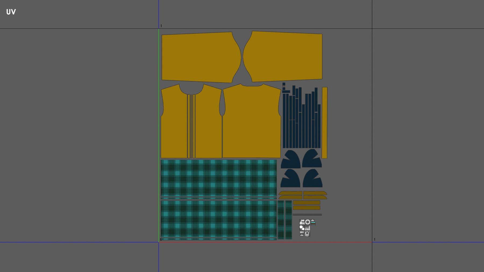Select the upper-right navy curved collar island
This screenshot has width=484, height=272.
pyautogui.click(x=312, y=158)
